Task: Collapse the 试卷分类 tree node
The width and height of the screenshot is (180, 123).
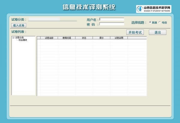Action: pos(13,38)
